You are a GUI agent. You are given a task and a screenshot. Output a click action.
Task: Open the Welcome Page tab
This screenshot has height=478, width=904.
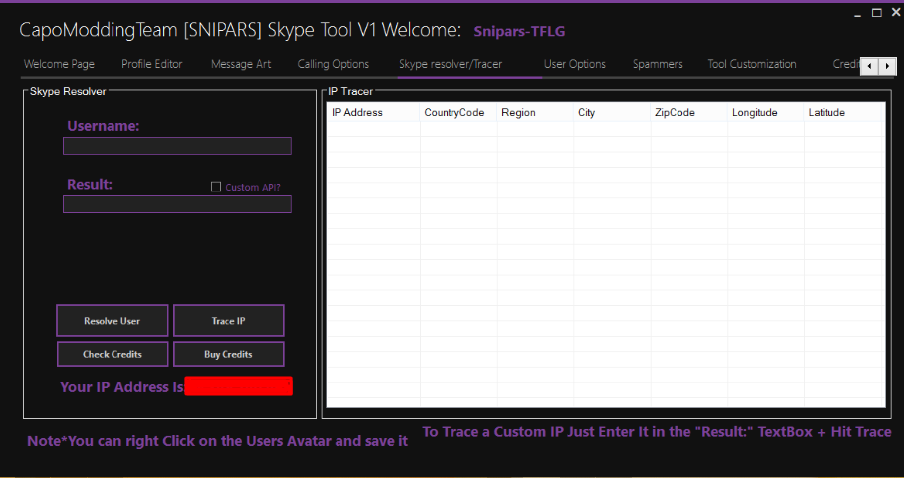click(59, 64)
